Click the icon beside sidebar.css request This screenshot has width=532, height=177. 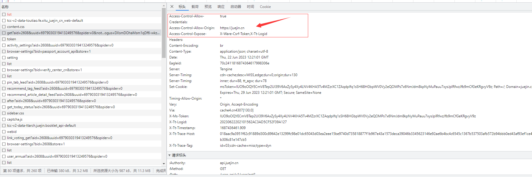[x=4, y=113]
